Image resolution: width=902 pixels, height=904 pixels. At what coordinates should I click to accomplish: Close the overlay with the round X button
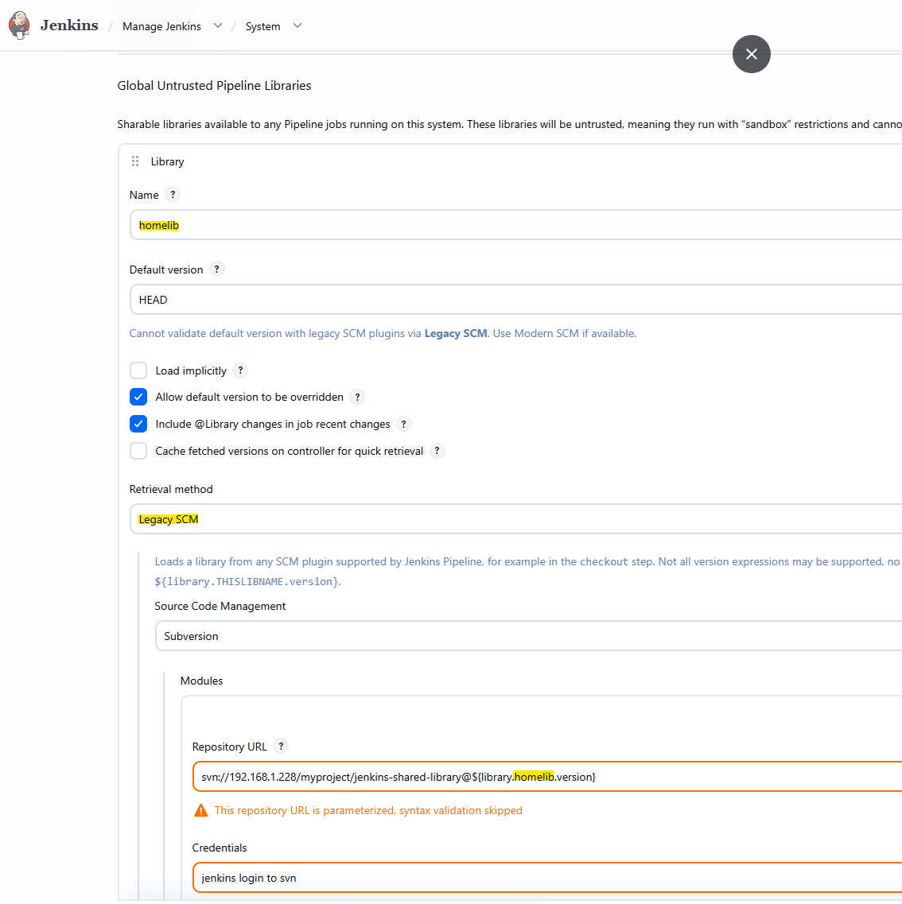point(751,54)
